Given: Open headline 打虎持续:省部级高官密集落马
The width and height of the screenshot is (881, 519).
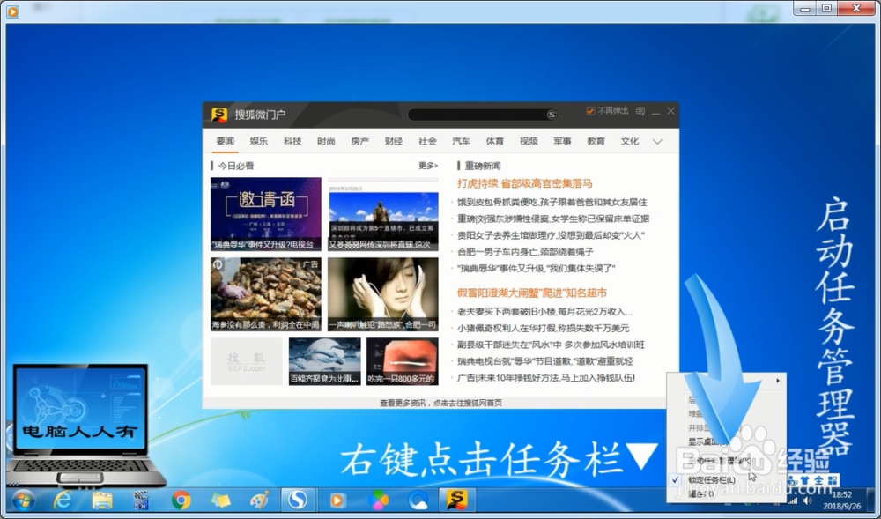Looking at the screenshot, I should click(525, 183).
